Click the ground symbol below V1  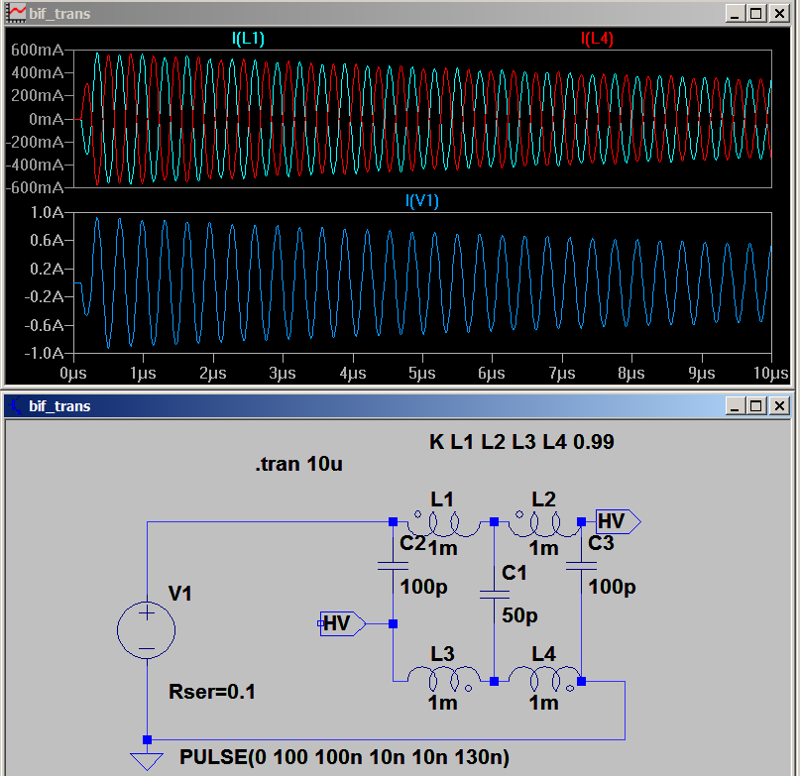[147, 761]
